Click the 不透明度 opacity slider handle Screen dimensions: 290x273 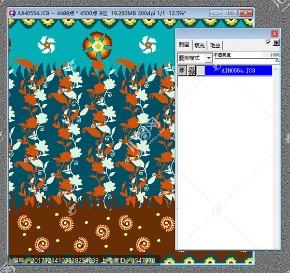(277, 60)
